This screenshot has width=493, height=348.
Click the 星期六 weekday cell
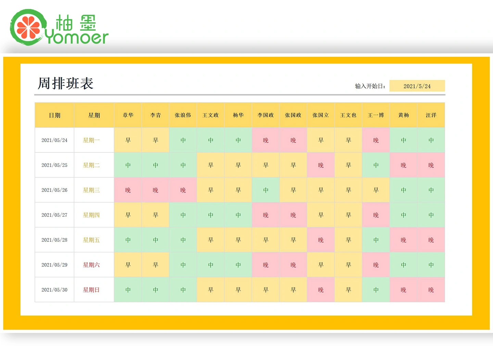91,265
